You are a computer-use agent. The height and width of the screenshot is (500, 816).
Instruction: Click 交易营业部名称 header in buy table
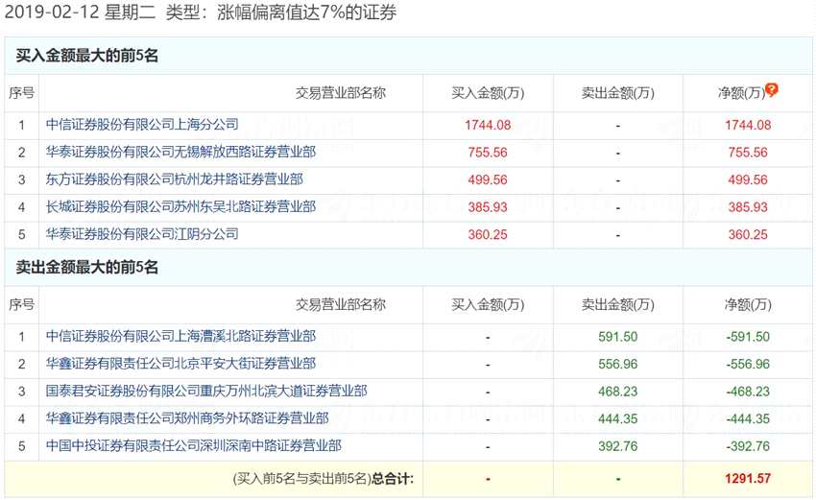[x=341, y=93]
